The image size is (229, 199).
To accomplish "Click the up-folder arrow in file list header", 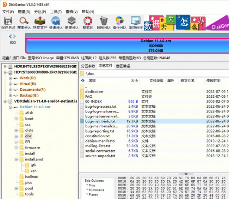I will 83,80.
